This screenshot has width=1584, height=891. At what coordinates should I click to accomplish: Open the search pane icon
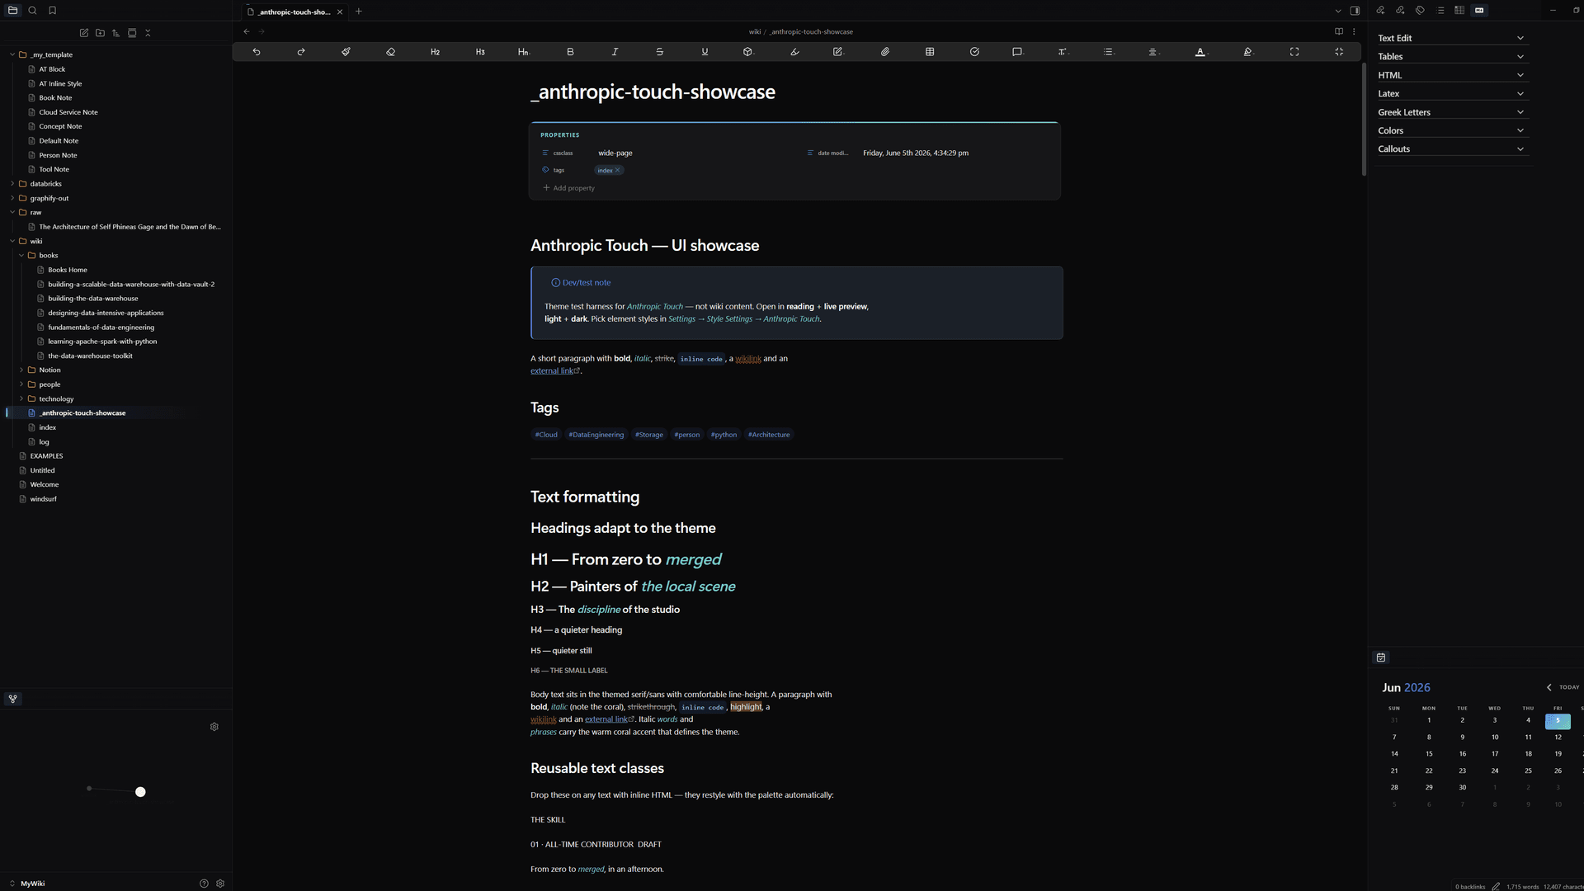(x=32, y=11)
